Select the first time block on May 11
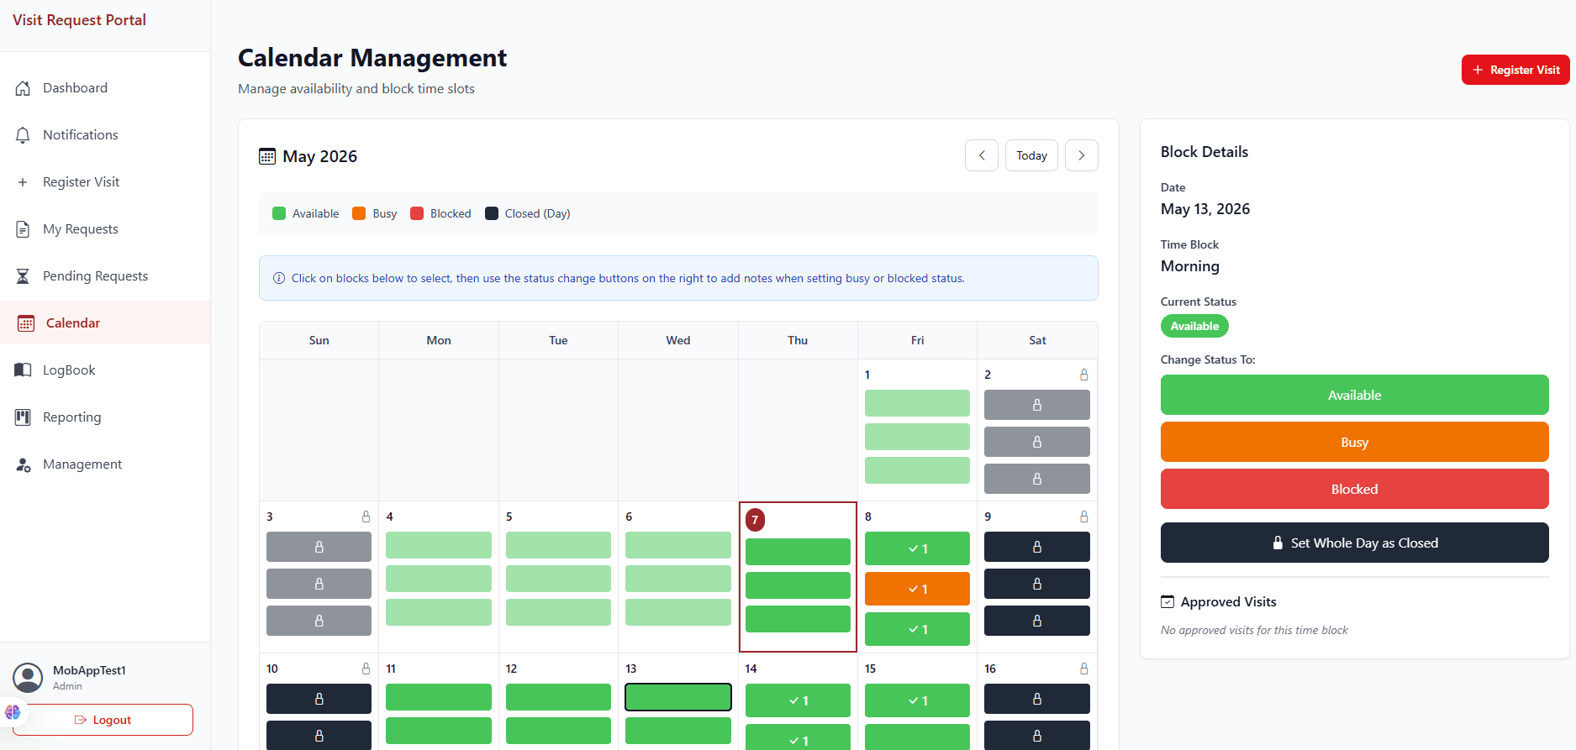 tap(439, 697)
